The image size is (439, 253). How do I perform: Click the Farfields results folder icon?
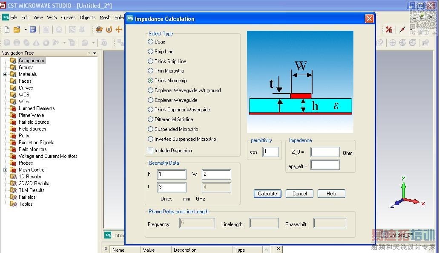point(13,197)
